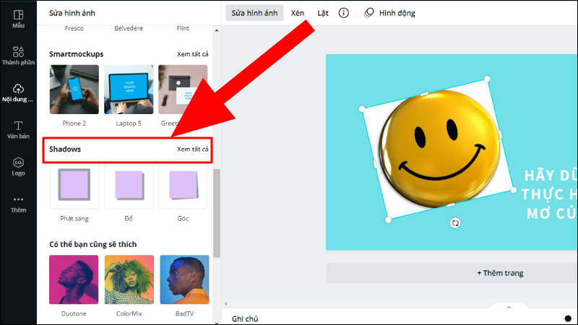The image size is (578, 325).
Task: Click the zoom slider handle at bottom right
Action: coord(568,318)
